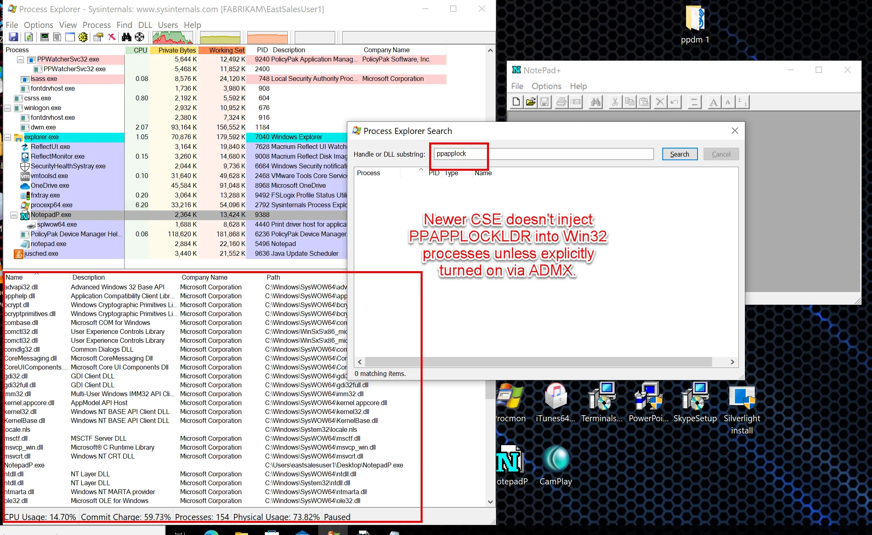Screen dimensions: 872x535
Task: Click the Save icon in Process Explorer toolbar
Action: [13, 37]
